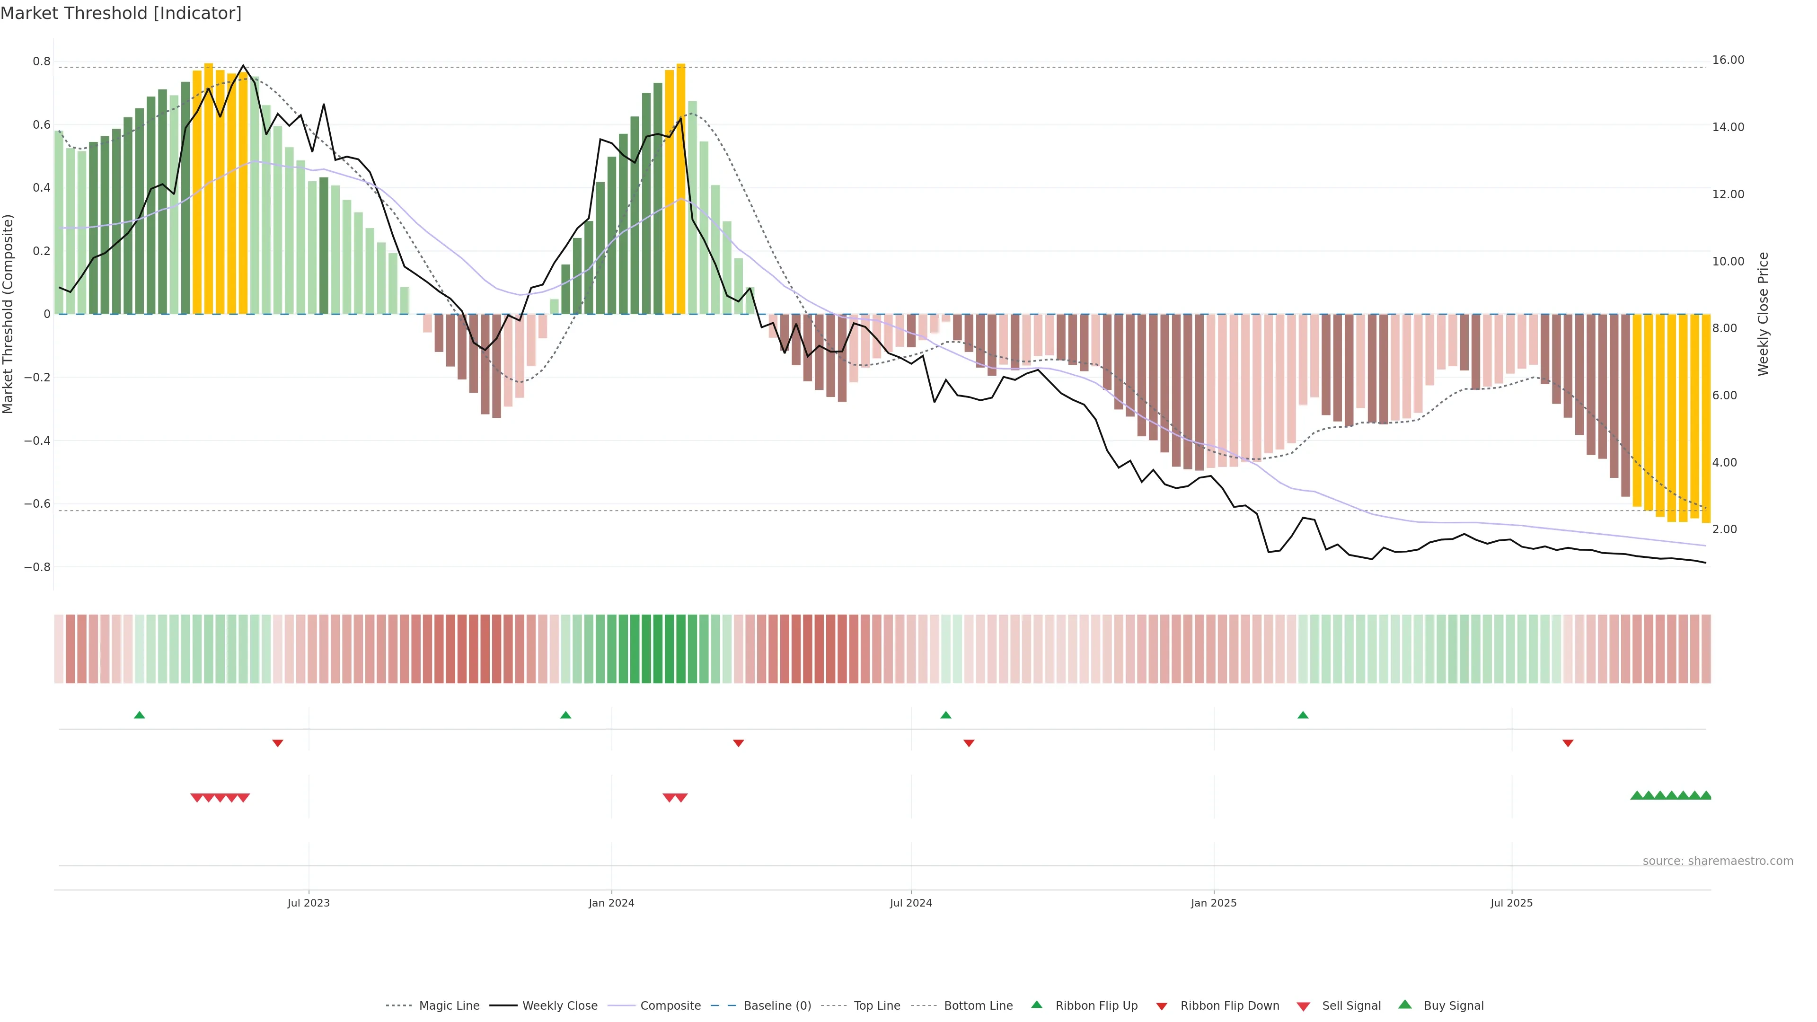Toggle the Magic Line series in the legend
Image resolution: width=1817 pixels, height=1022 pixels.
click(x=449, y=1006)
